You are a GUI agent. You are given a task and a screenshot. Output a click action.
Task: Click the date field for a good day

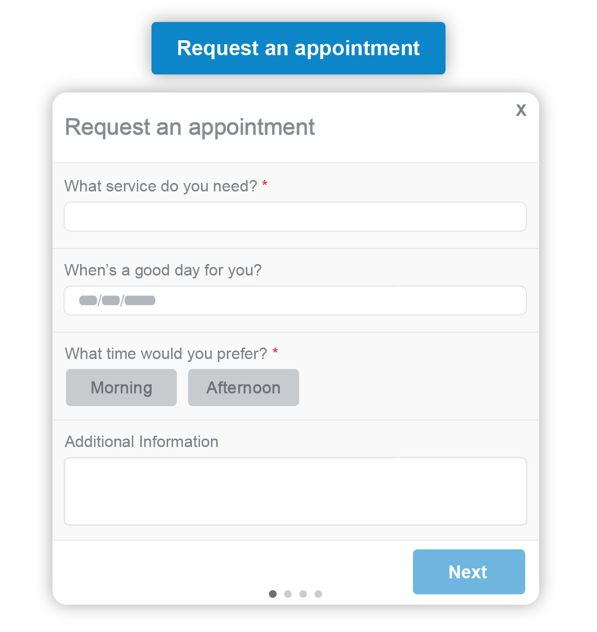pyautogui.click(x=295, y=301)
